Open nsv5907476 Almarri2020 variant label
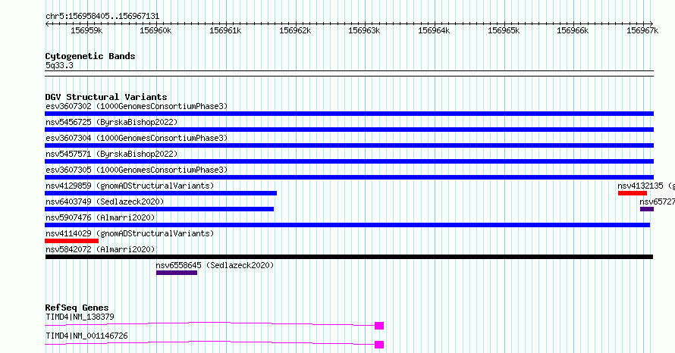The height and width of the screenshot is (353, 675). click(x=100, y=217)
